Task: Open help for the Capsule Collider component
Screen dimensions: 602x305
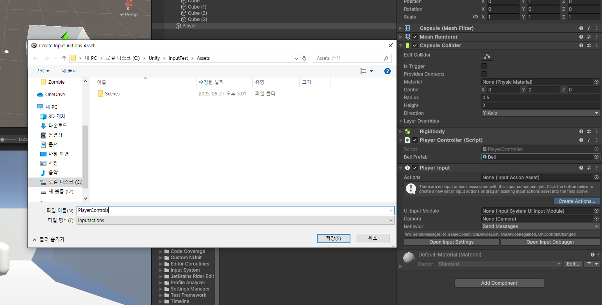Action: pos(581,45)
